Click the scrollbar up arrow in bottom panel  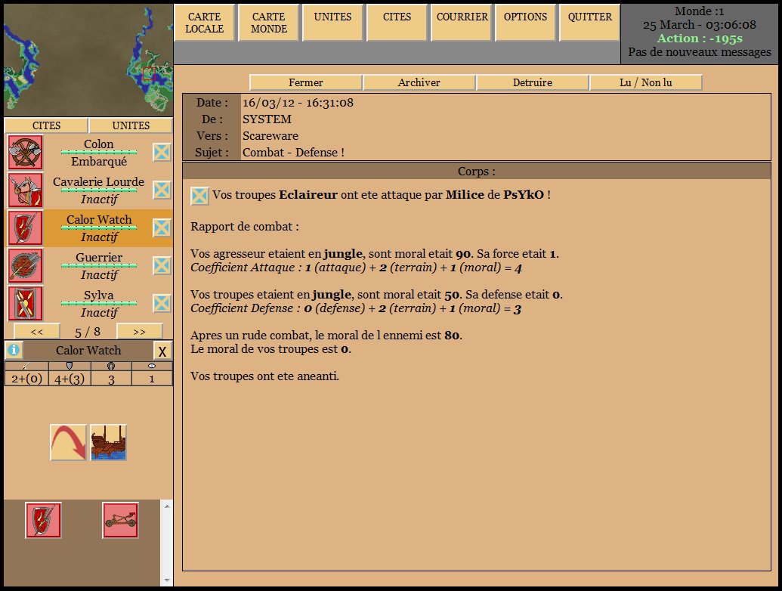(167, 506)
